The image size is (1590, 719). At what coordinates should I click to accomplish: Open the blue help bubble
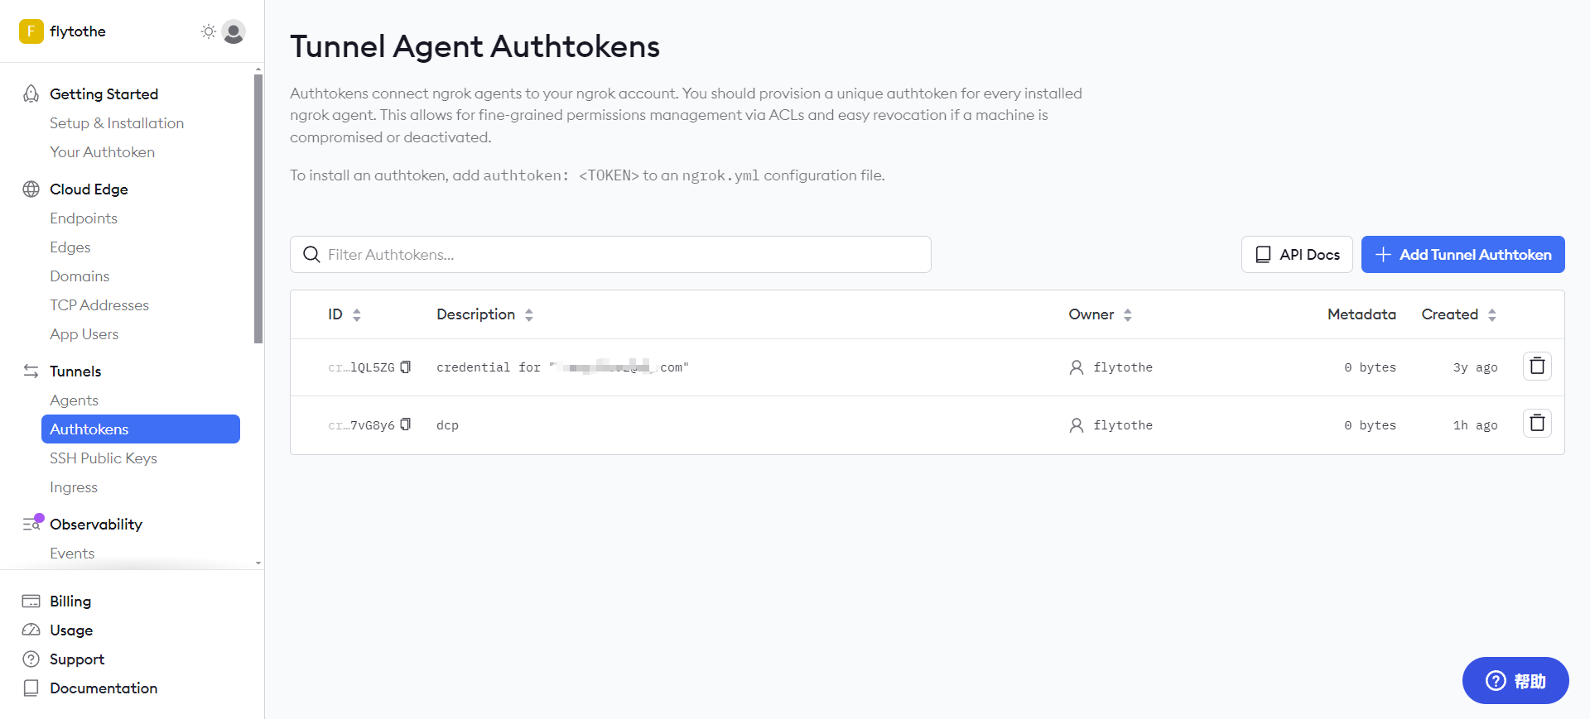point(1515,680)
